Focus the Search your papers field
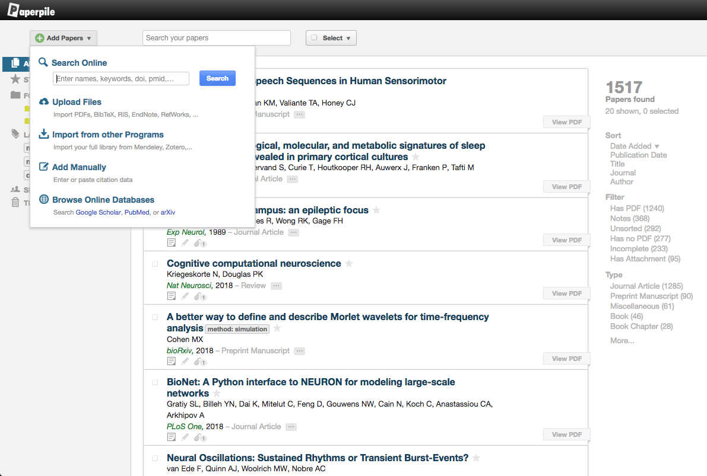The height and width of the screenshot is (476, 707). click(x=217, y=38)
